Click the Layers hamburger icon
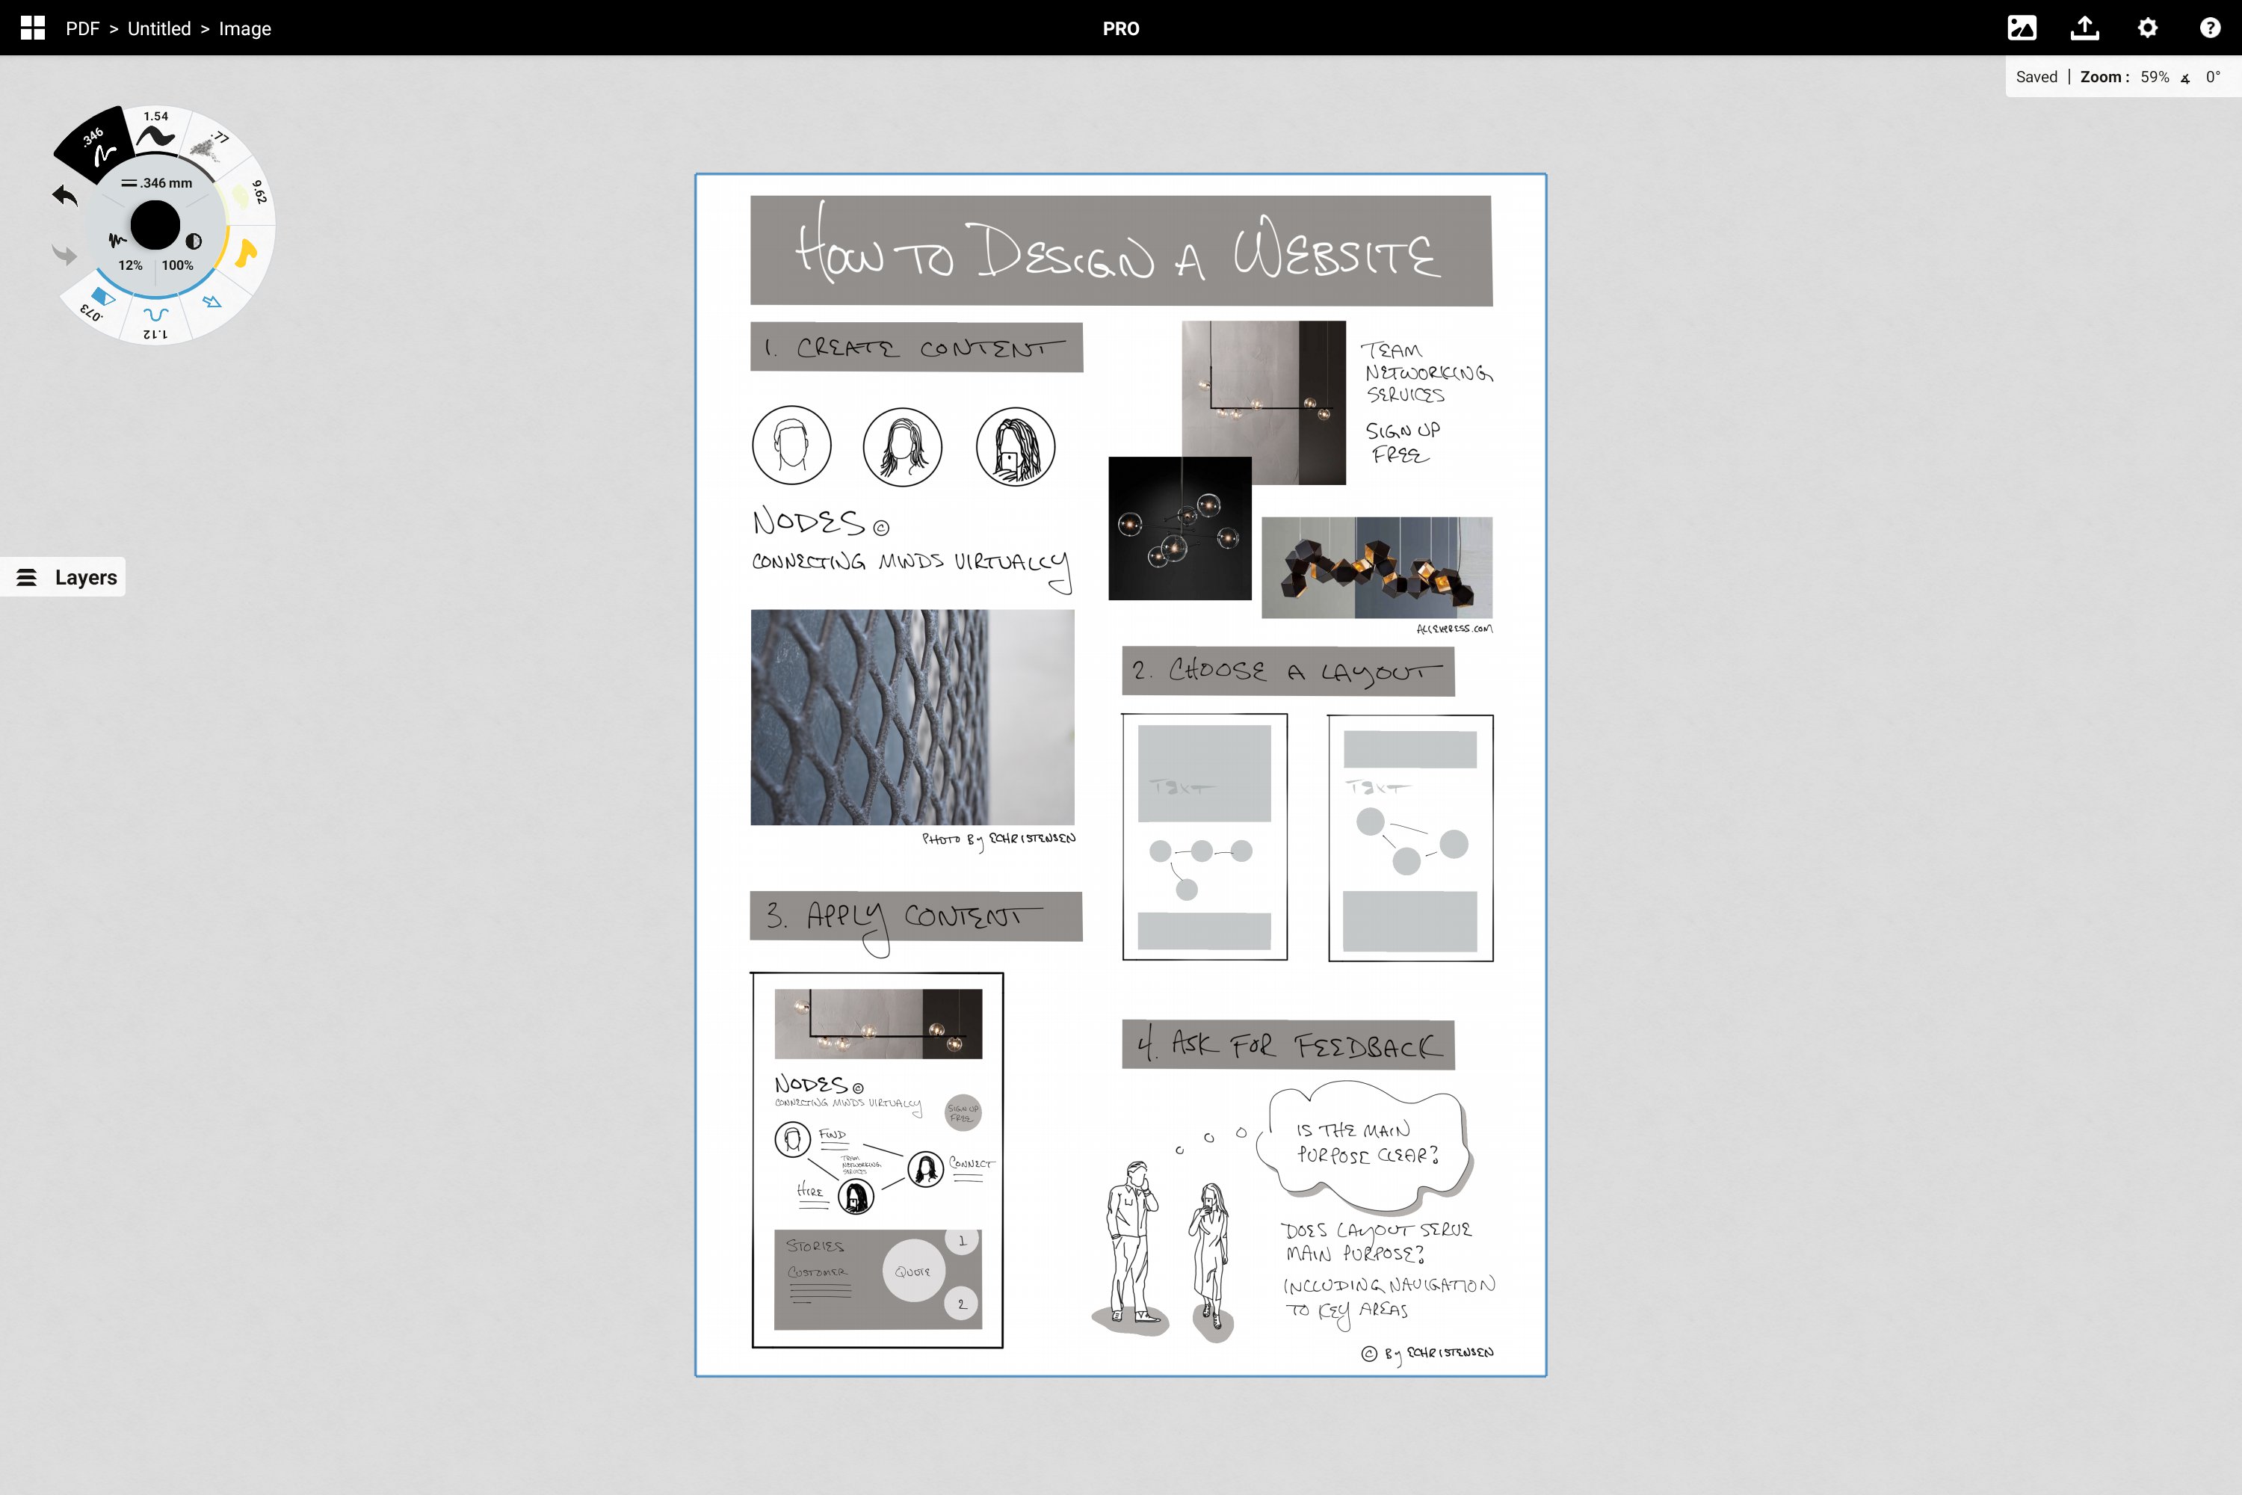This screenshot has height=1495, width=2242. point(27,577)
